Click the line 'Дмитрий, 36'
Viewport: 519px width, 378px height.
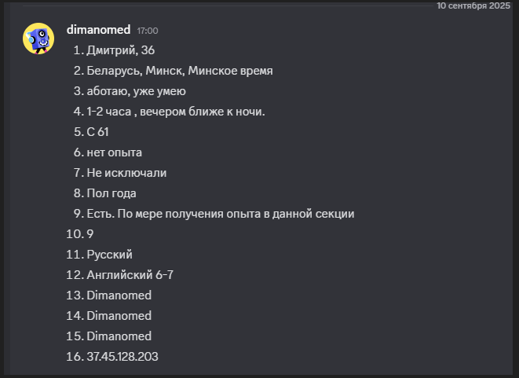pos(120,50)
